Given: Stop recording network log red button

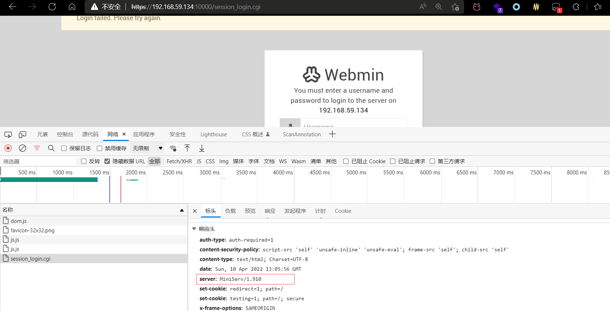Looking at the screenshot, I should (x=8, y=148).
